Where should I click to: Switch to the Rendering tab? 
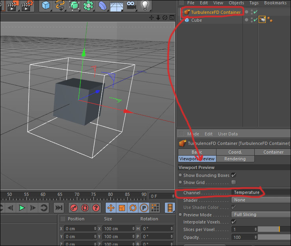235,159
